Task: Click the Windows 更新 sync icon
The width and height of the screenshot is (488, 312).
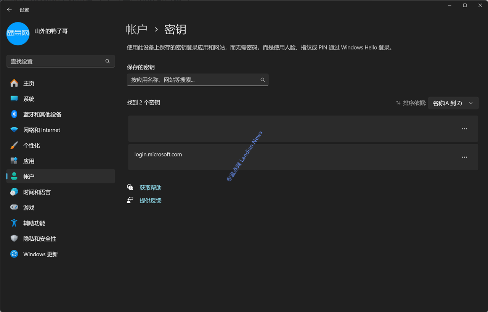Action: pyautogui.click(x=14, y=254)
